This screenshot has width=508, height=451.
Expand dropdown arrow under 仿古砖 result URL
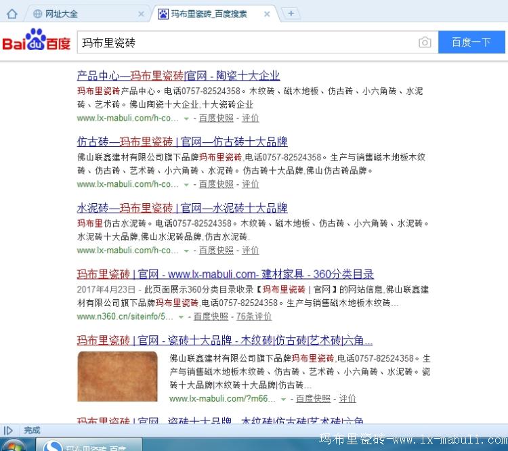point(186,185)
